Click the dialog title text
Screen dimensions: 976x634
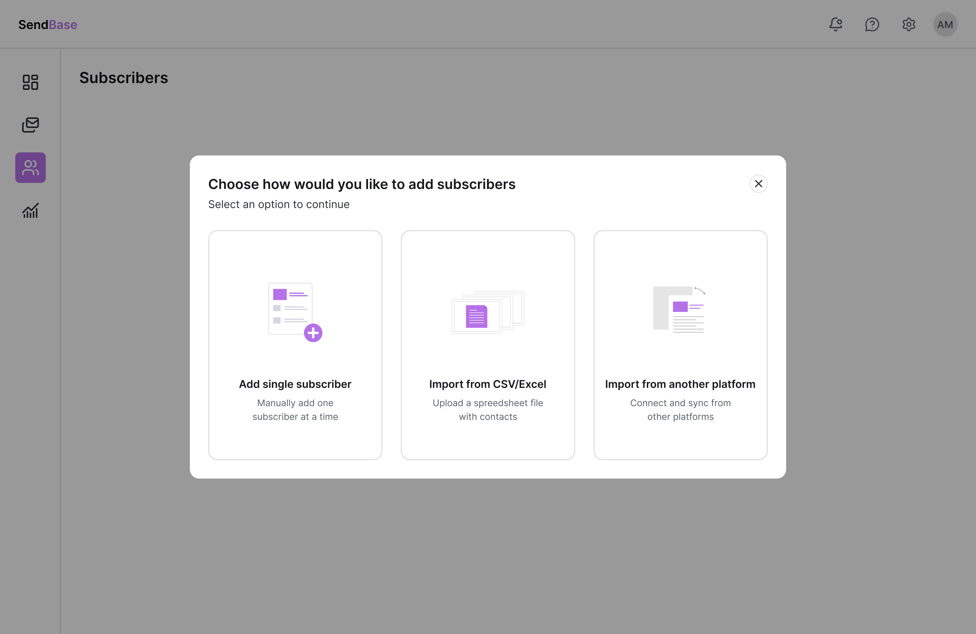[x=362, y=184]
